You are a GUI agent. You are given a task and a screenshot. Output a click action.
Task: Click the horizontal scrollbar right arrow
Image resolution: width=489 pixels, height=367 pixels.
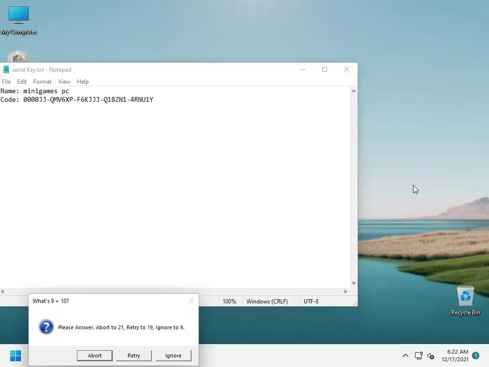pyautogui.click(x=346, y=291)
